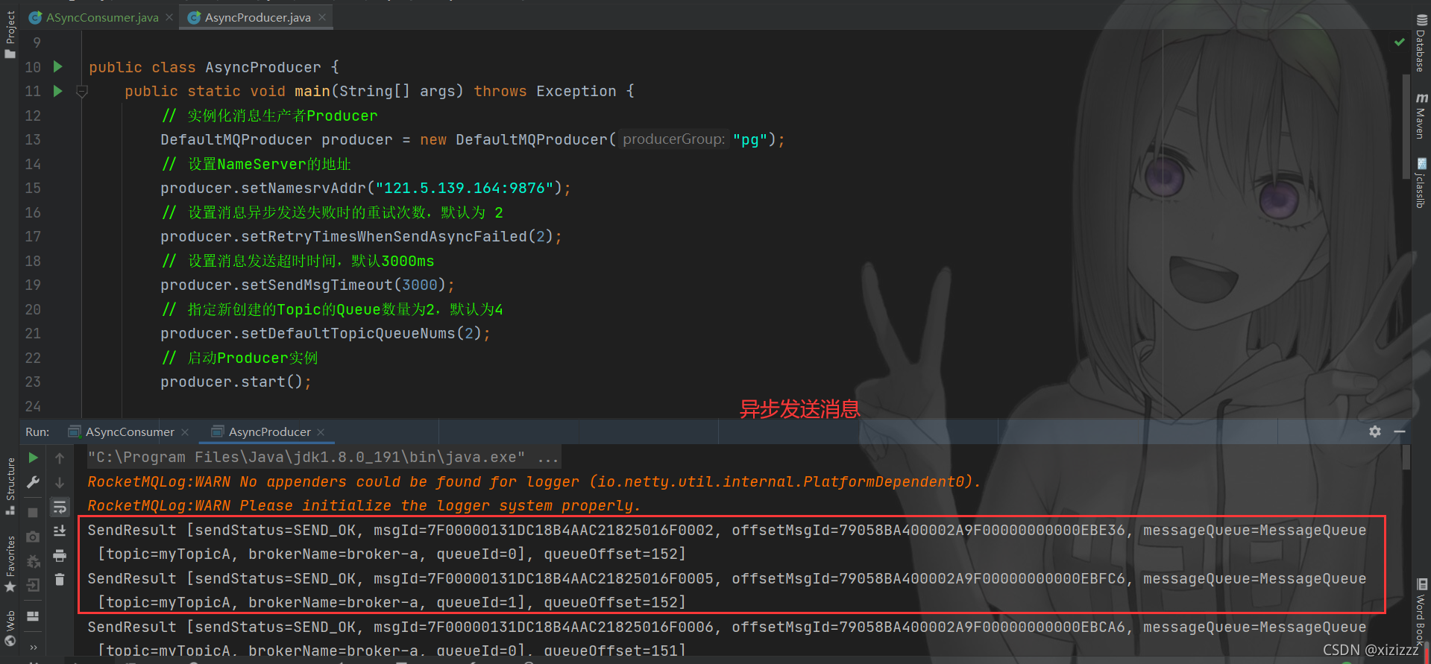Image resolution: width=1431 pixels, height=664 pixels.
Task: Go up the stack trace arrow
Action: (x=60, y=458)
